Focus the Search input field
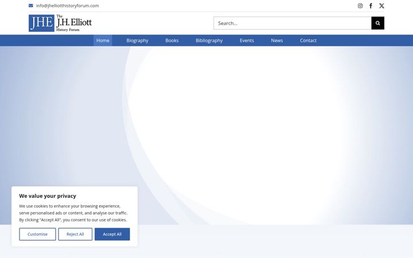The image size is (413, 258). [x=293, y=23]
